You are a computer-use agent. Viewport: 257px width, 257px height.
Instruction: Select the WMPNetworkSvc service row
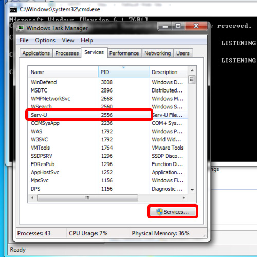coord(108,99)
